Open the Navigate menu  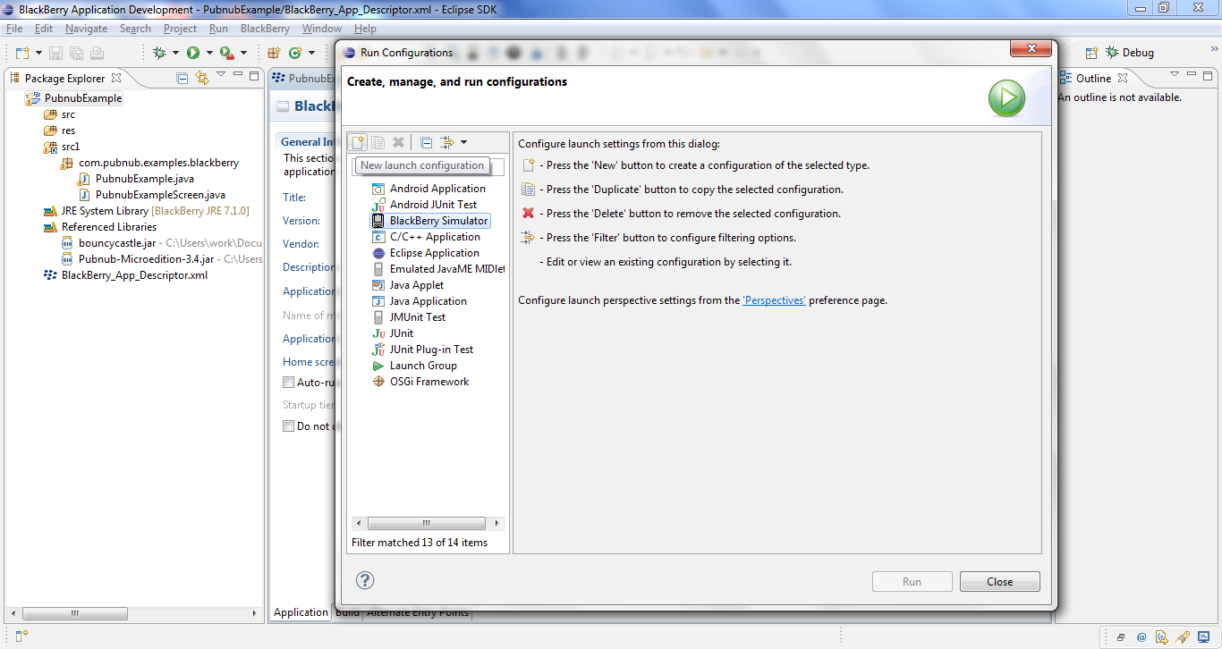(x=86, y=29)
